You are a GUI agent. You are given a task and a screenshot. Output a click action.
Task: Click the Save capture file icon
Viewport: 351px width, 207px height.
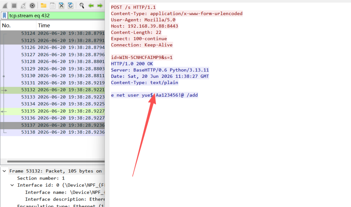(52, 5)
